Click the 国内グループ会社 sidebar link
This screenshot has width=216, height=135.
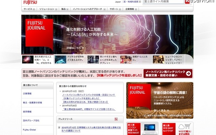(31, 120)
